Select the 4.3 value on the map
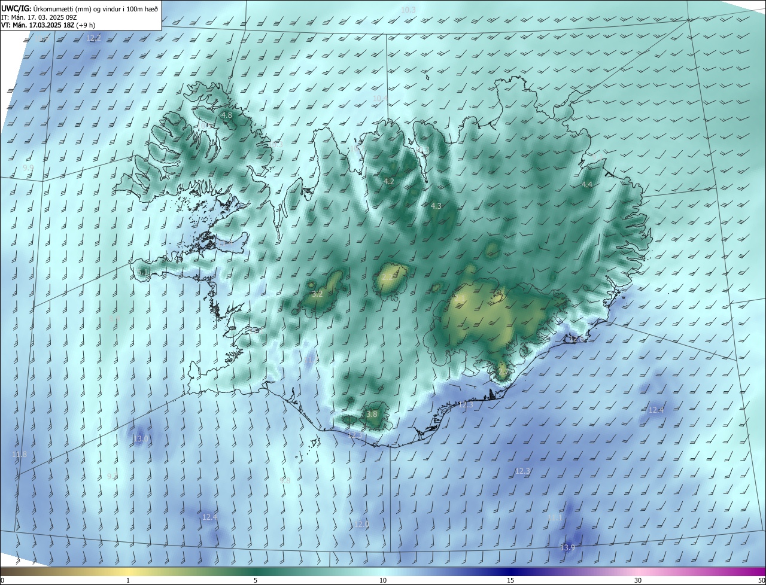 coord(436,206)
